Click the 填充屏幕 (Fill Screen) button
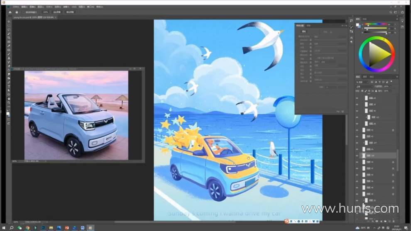 [x=70, y=12]
